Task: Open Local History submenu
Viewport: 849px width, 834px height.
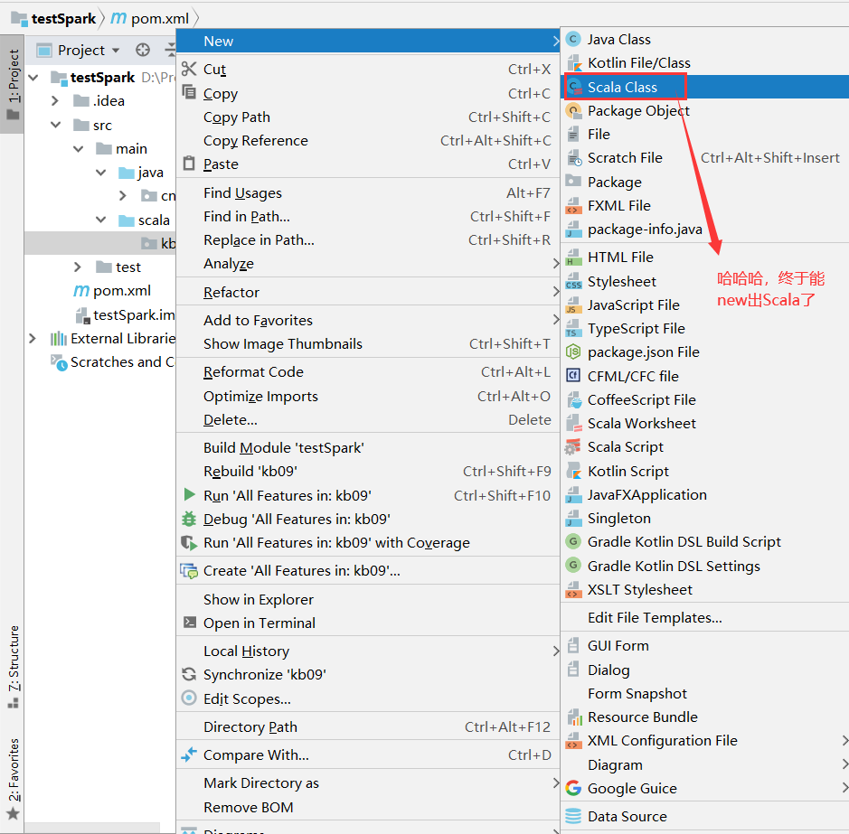Action: click(x=368, y=651)
